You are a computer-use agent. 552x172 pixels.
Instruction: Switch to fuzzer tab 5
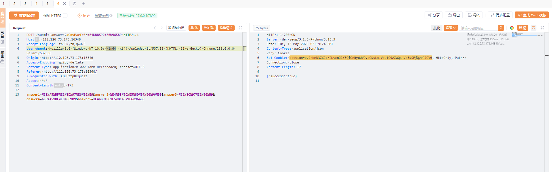pos(47,3)
